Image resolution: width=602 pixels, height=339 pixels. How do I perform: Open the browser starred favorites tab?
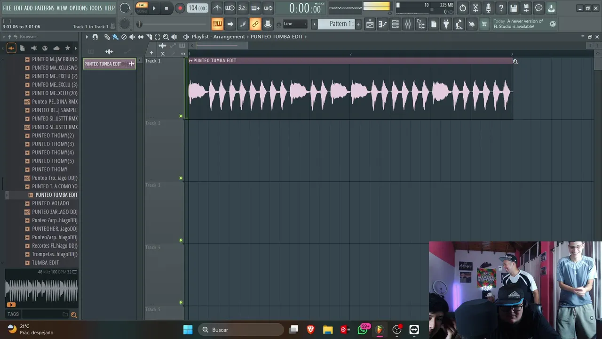(x=67, y=48)
